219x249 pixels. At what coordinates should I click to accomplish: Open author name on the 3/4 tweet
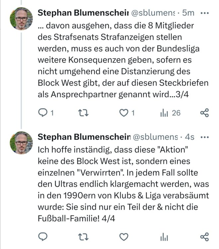click(83, 13)
